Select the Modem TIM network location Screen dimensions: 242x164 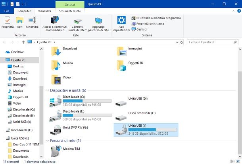pyautogui.click(x=65, y=151)
